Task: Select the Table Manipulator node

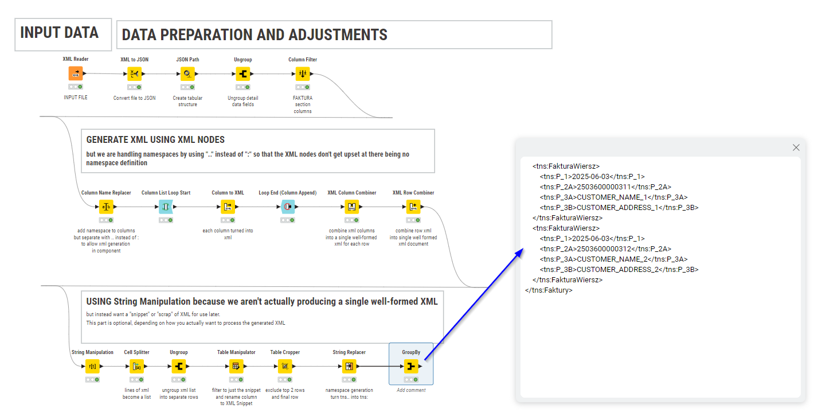Action: pos(236,366)
